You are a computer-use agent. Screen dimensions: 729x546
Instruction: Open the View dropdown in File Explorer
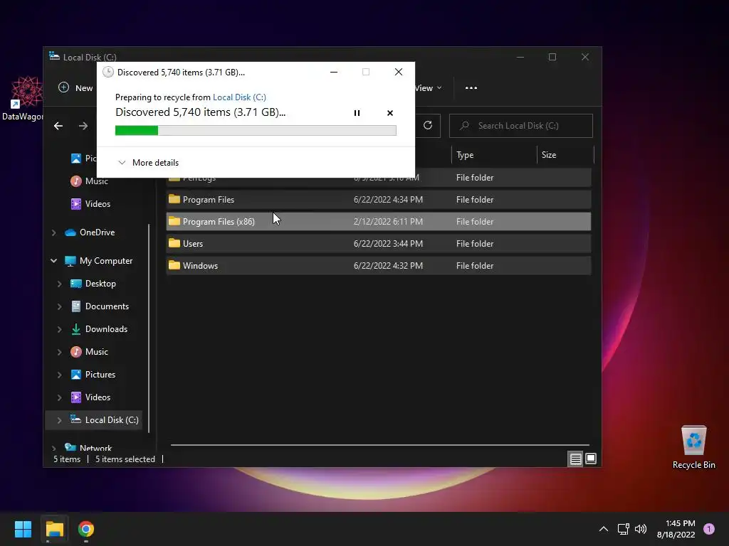(x=428, y=87)
